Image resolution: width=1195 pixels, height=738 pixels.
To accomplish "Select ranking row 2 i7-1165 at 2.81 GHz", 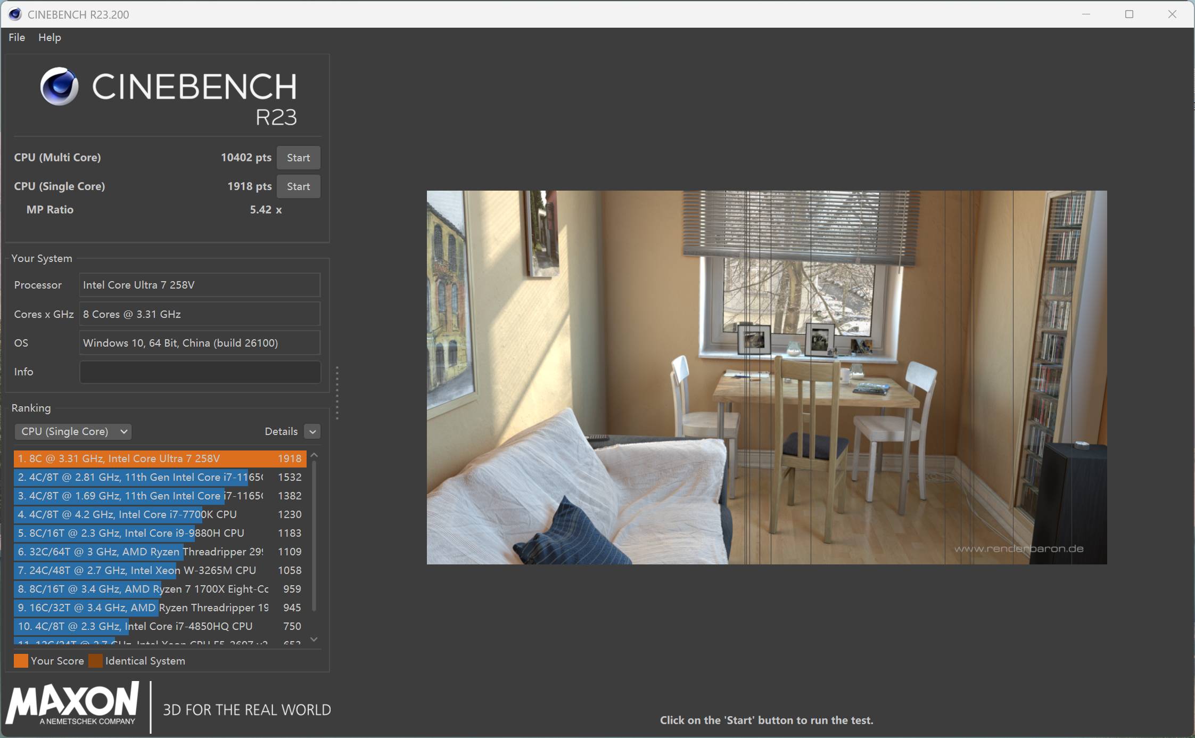I will (160, 477).
